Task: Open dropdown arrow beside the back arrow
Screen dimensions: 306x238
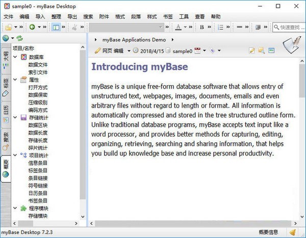Action: click(x=39, y=27)
